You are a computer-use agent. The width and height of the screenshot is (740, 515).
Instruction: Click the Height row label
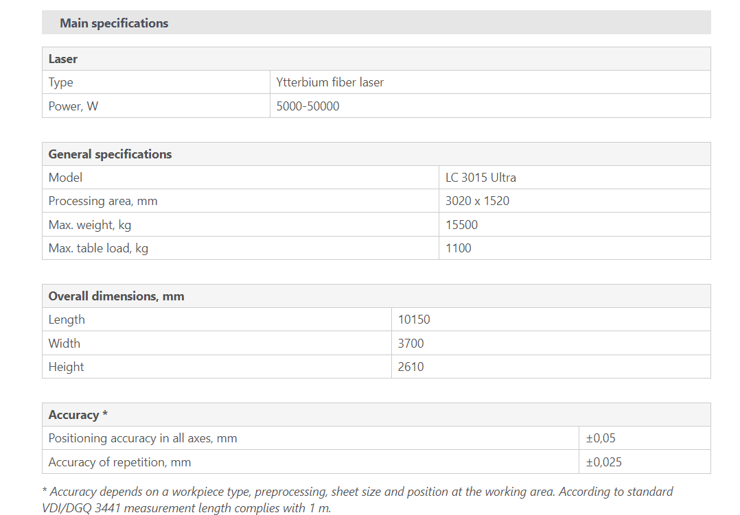(x=66, y=367)
